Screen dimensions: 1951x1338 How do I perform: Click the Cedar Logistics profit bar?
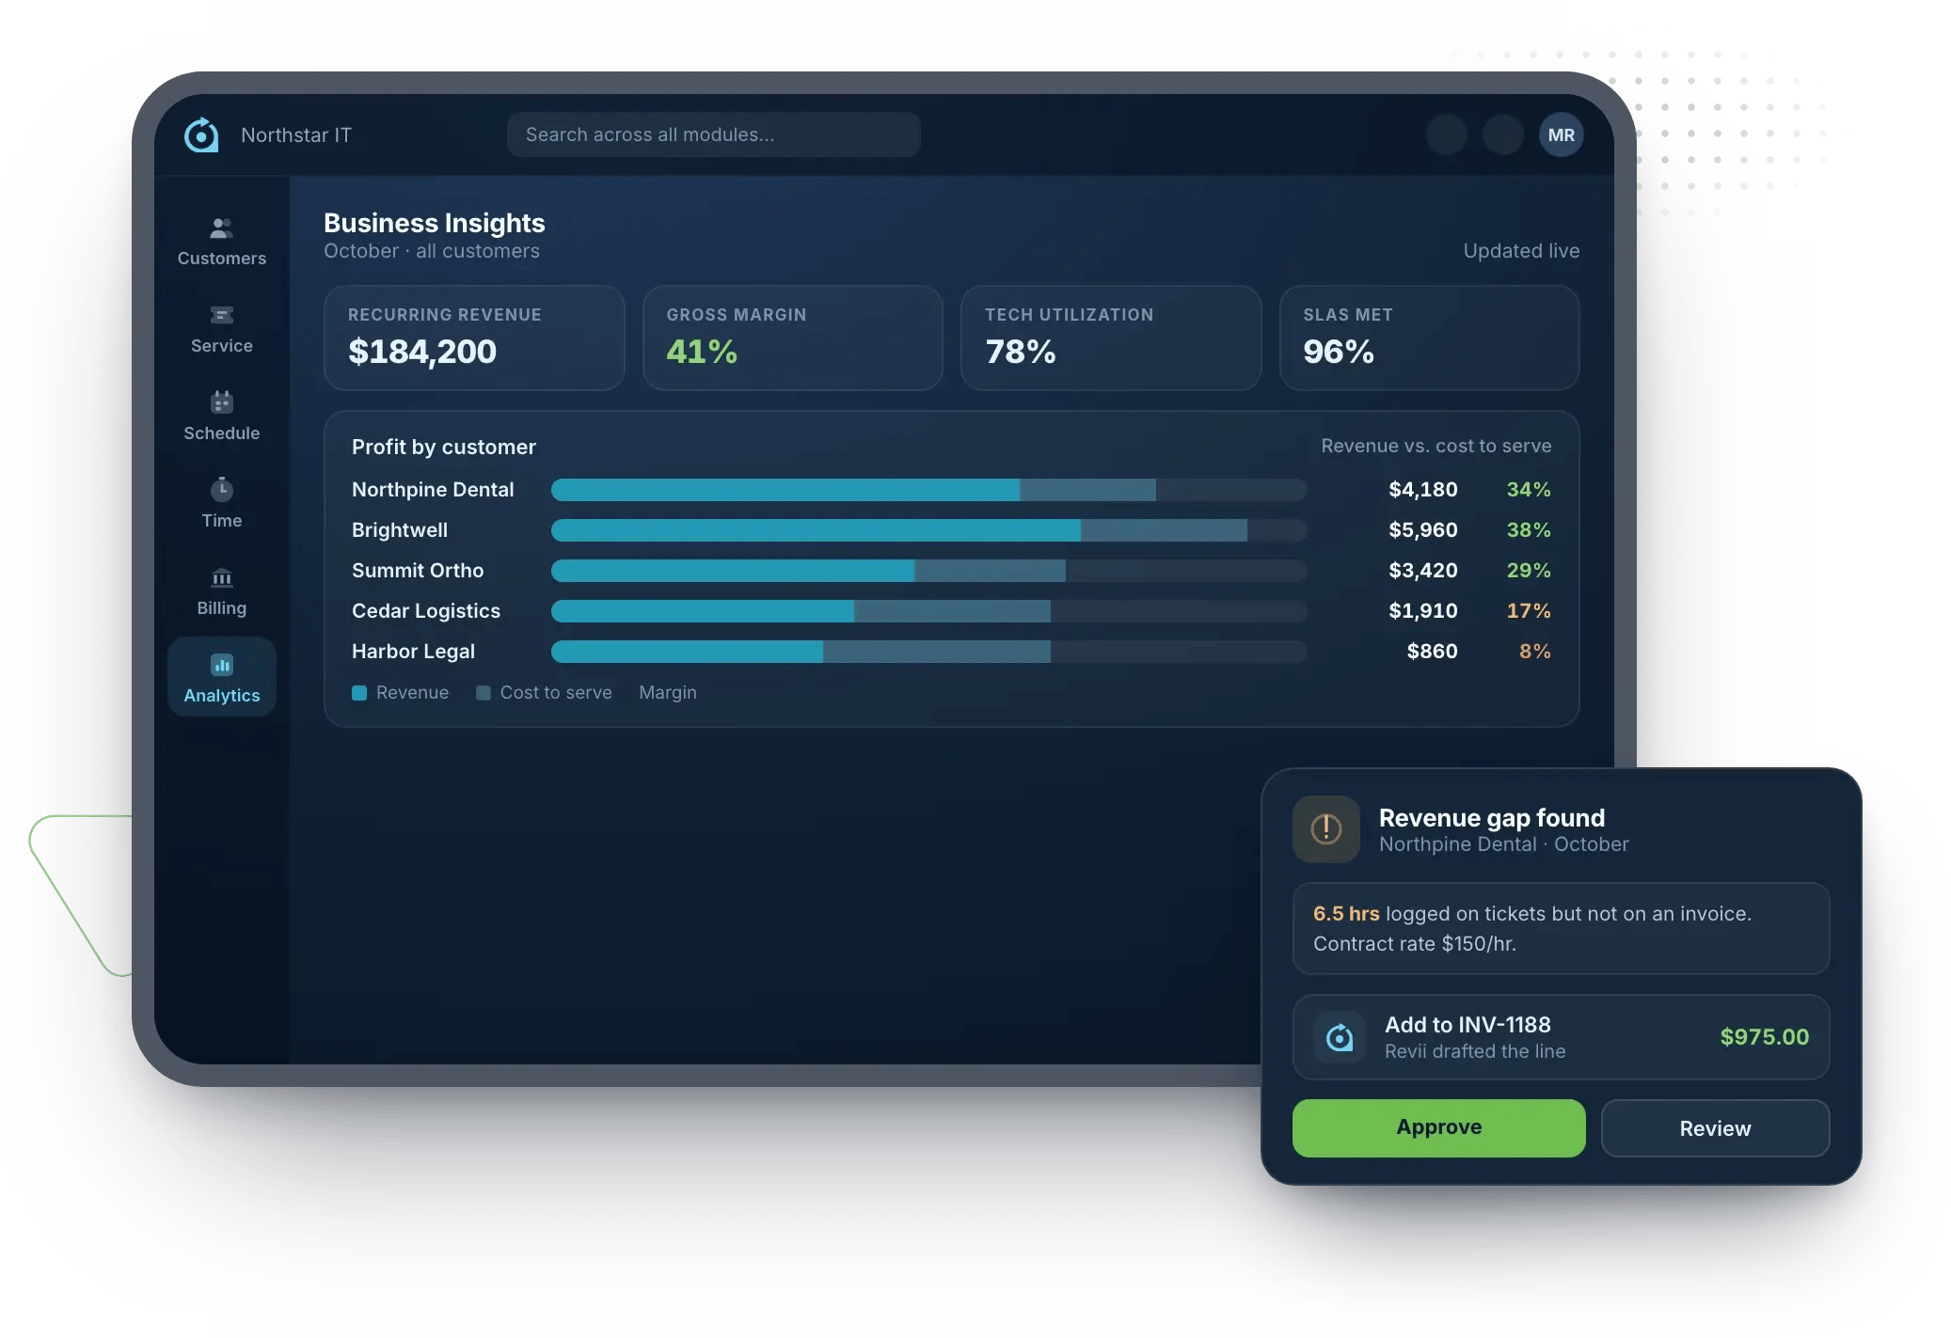[x=928, y=610]
